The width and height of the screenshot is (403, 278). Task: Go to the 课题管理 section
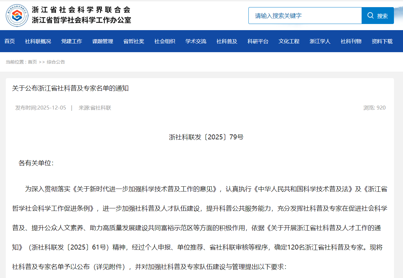pyautogui.click(x=103, y=41)
